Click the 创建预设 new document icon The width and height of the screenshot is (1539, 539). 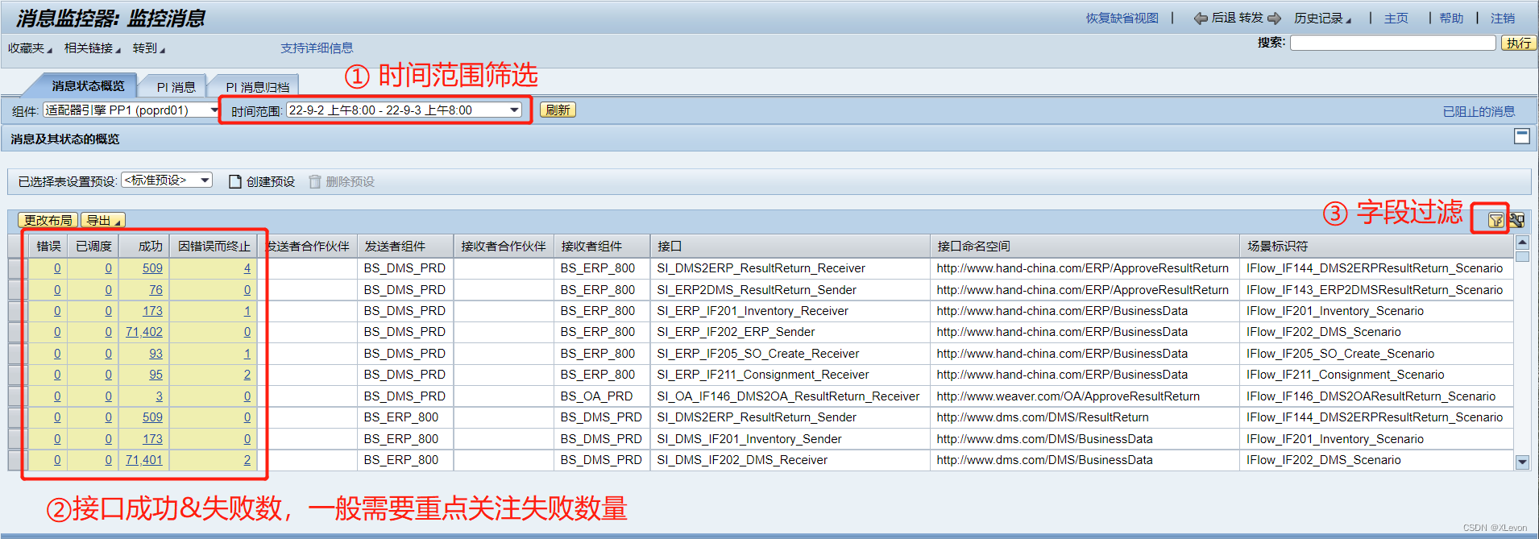235,182
